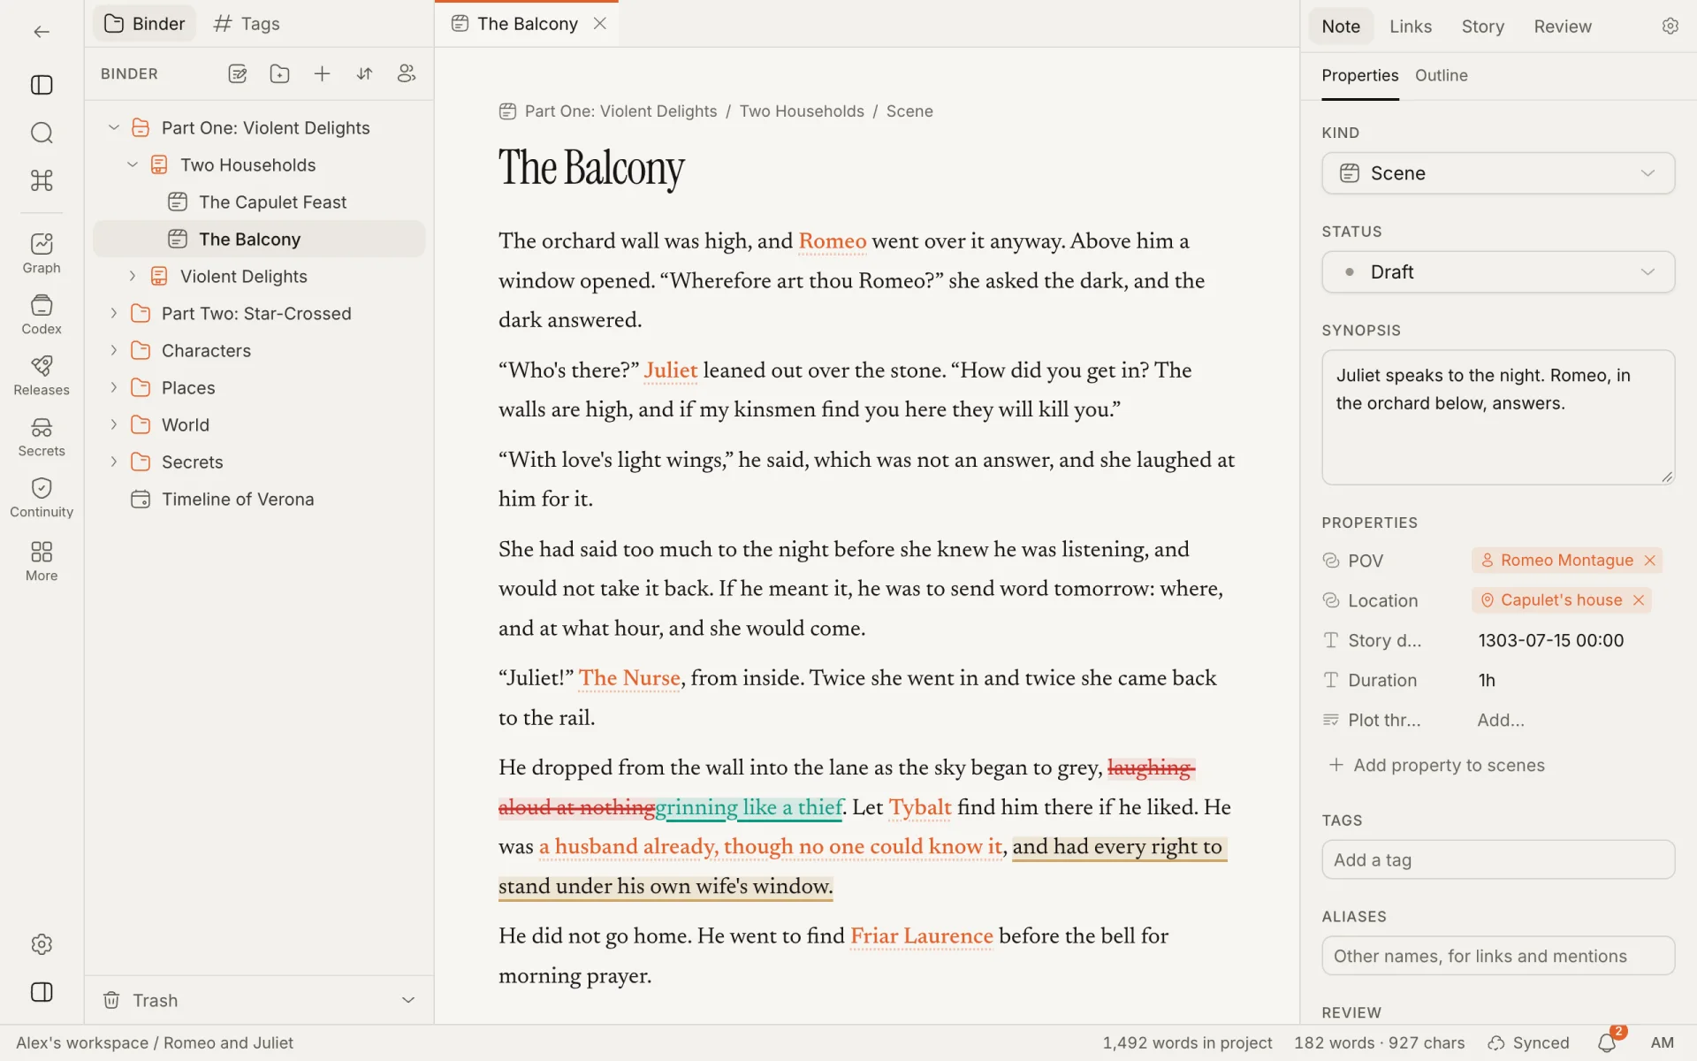
Task: Sort the Binder items
Action: coord(364,73)
